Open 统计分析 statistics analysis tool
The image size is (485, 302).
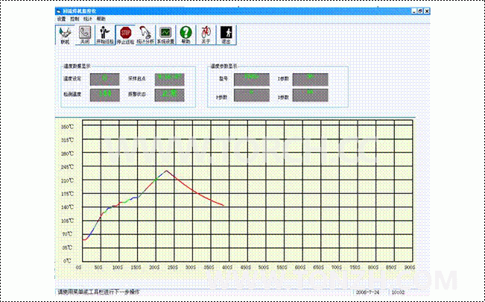click(145, 35)
